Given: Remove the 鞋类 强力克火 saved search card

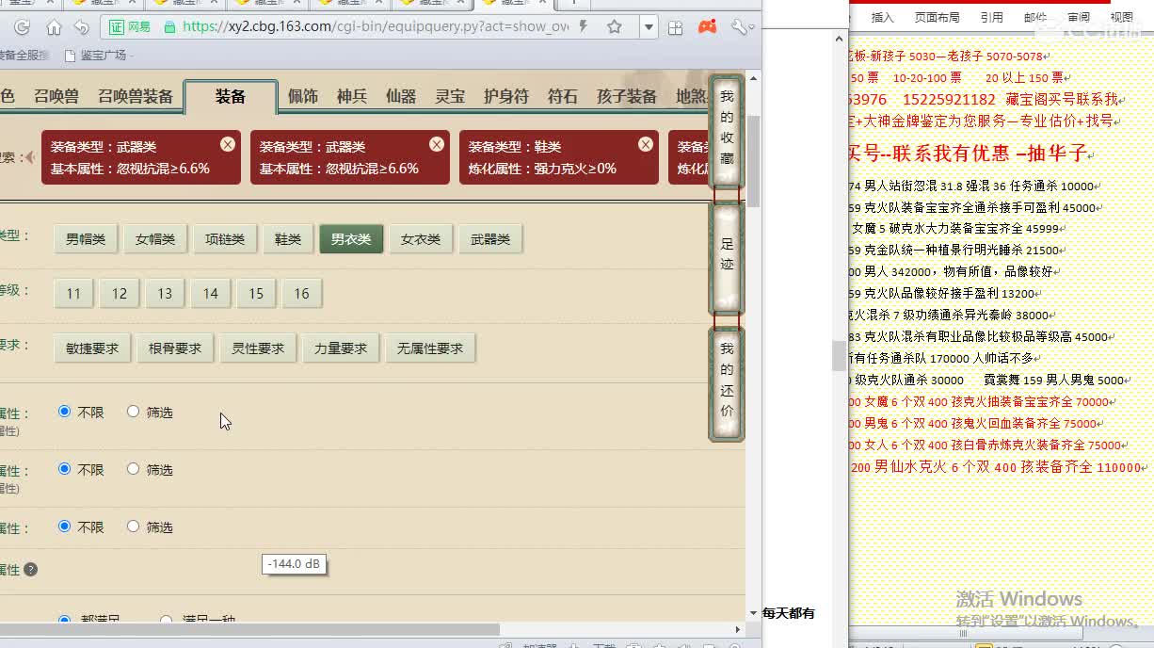Looking at the screenshot, I should tap(646, 144).
